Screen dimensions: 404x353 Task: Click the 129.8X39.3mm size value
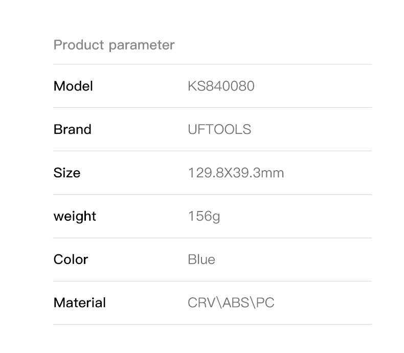tap(236, 173)
